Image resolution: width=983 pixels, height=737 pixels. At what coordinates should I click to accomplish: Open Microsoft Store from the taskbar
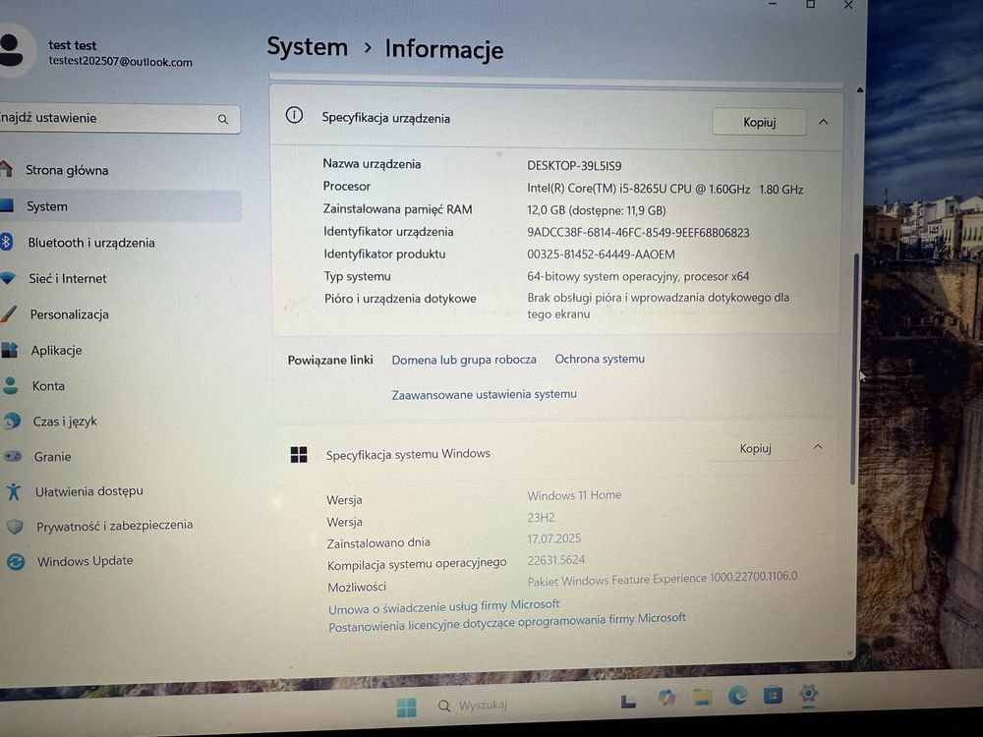click(x=773, y=695)
